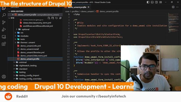Click line number 16 in gutter
The width and height of the screenshot is (181, 102).
(68, 57)
